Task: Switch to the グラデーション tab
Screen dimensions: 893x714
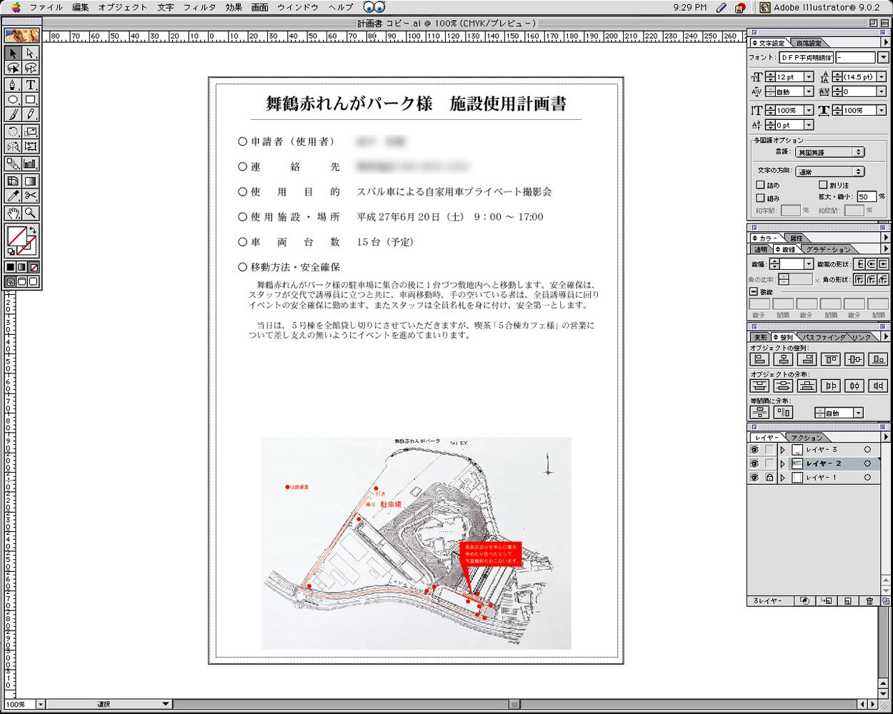Action: click(829, 249)
